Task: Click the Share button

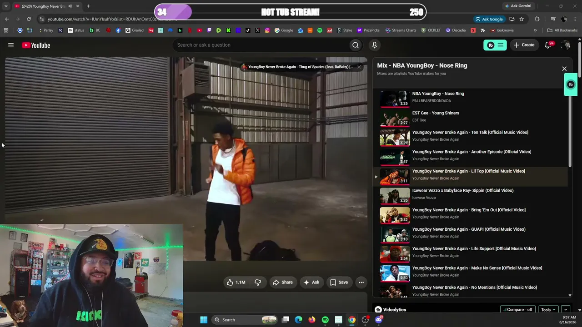Action: pos(282,282)
